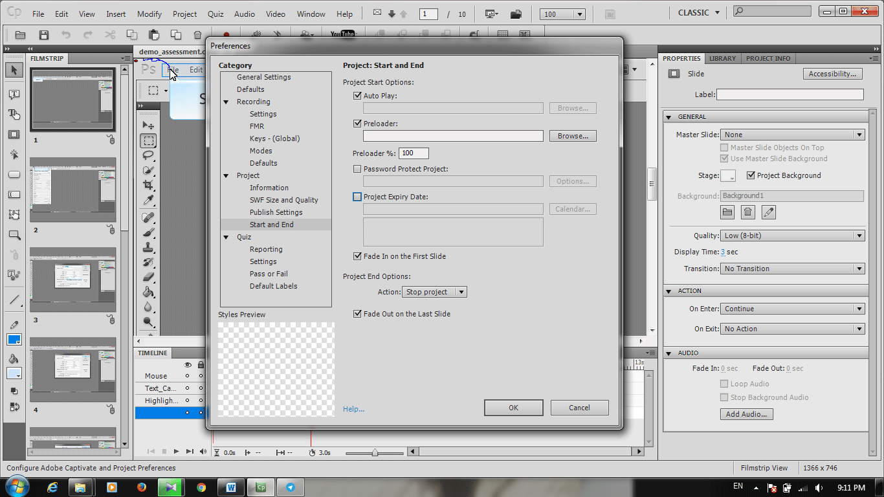Collapse the Recording category tree node
The image size is (884, 497).
(x=227, y=102)
